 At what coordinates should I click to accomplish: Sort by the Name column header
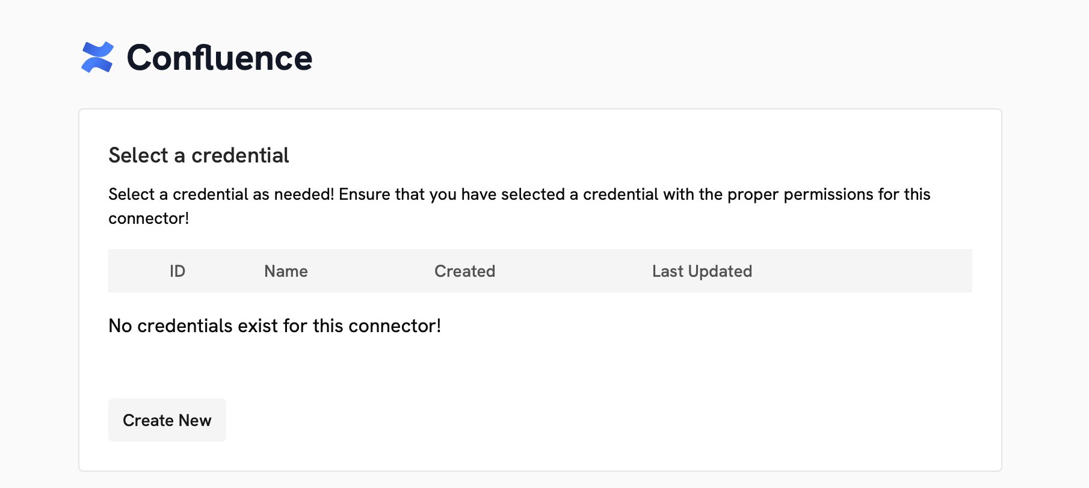tap(285, 271)
